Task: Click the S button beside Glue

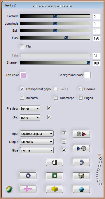Action: pyautogui.click(x=64, y=150)
